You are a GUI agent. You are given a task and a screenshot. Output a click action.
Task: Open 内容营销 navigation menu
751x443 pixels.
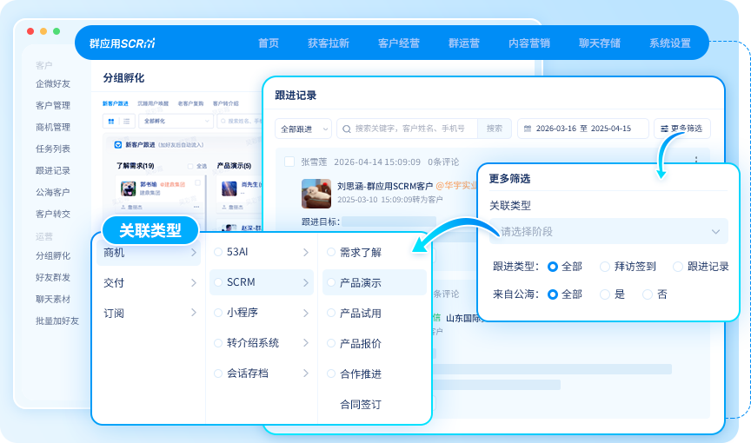point(529,43)
